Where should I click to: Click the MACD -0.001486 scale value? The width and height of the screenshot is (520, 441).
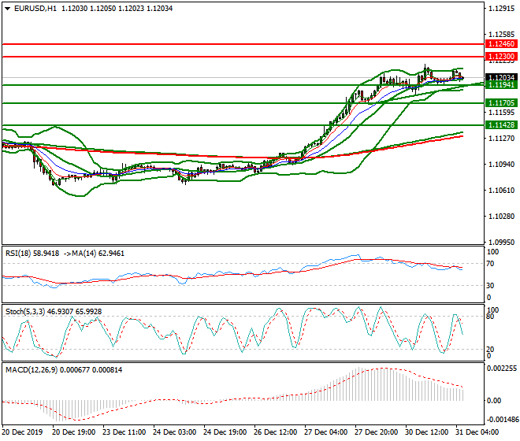pyautogui.click(x=502, y=420)
